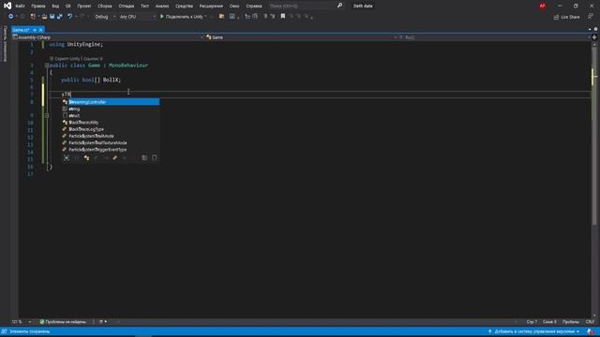Open the Правка menu
600x337 pixels.
click(38, 7)
